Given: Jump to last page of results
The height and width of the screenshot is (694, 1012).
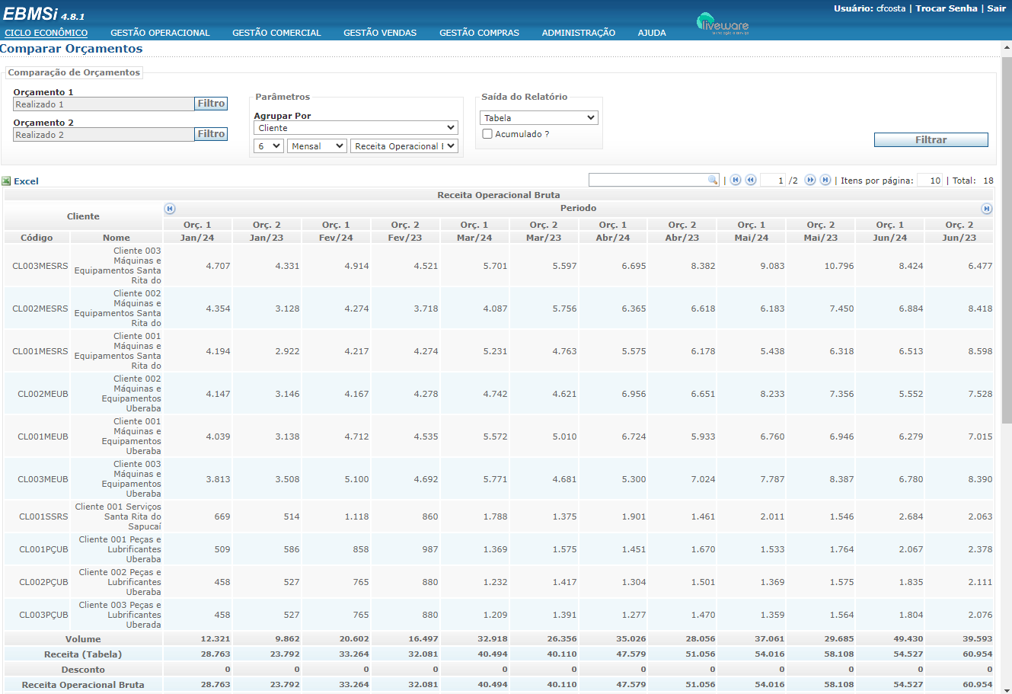Looking at the screenshot, I should point(825,180).
